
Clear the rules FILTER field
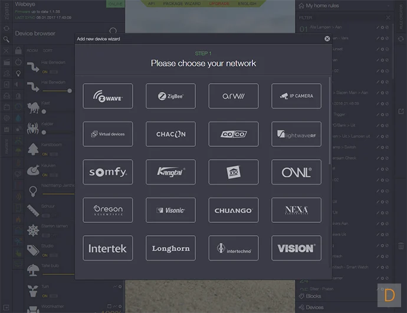click(388, 18)
